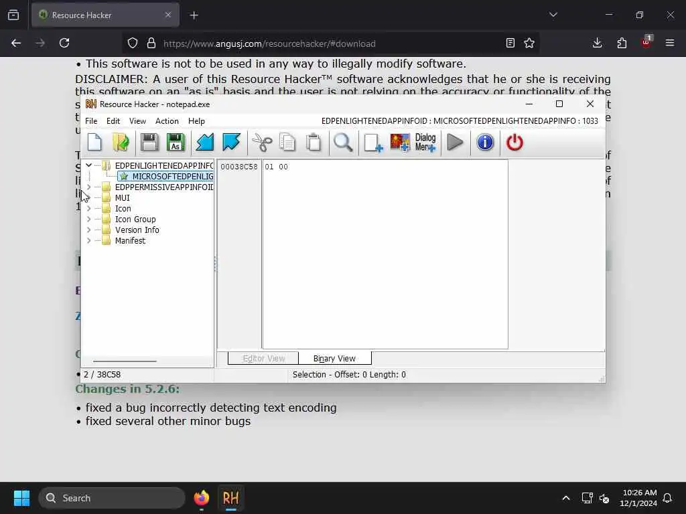
Task: Add an image resource with the picture-plus icon
Action: pos(400,143)
